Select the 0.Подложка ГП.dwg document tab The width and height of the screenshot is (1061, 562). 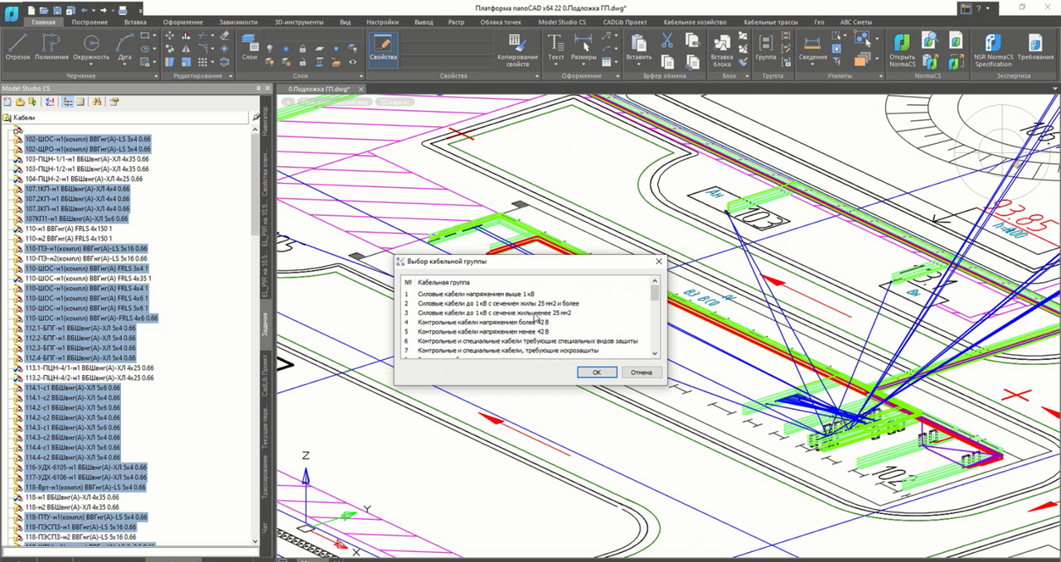[x=319, y=89]
